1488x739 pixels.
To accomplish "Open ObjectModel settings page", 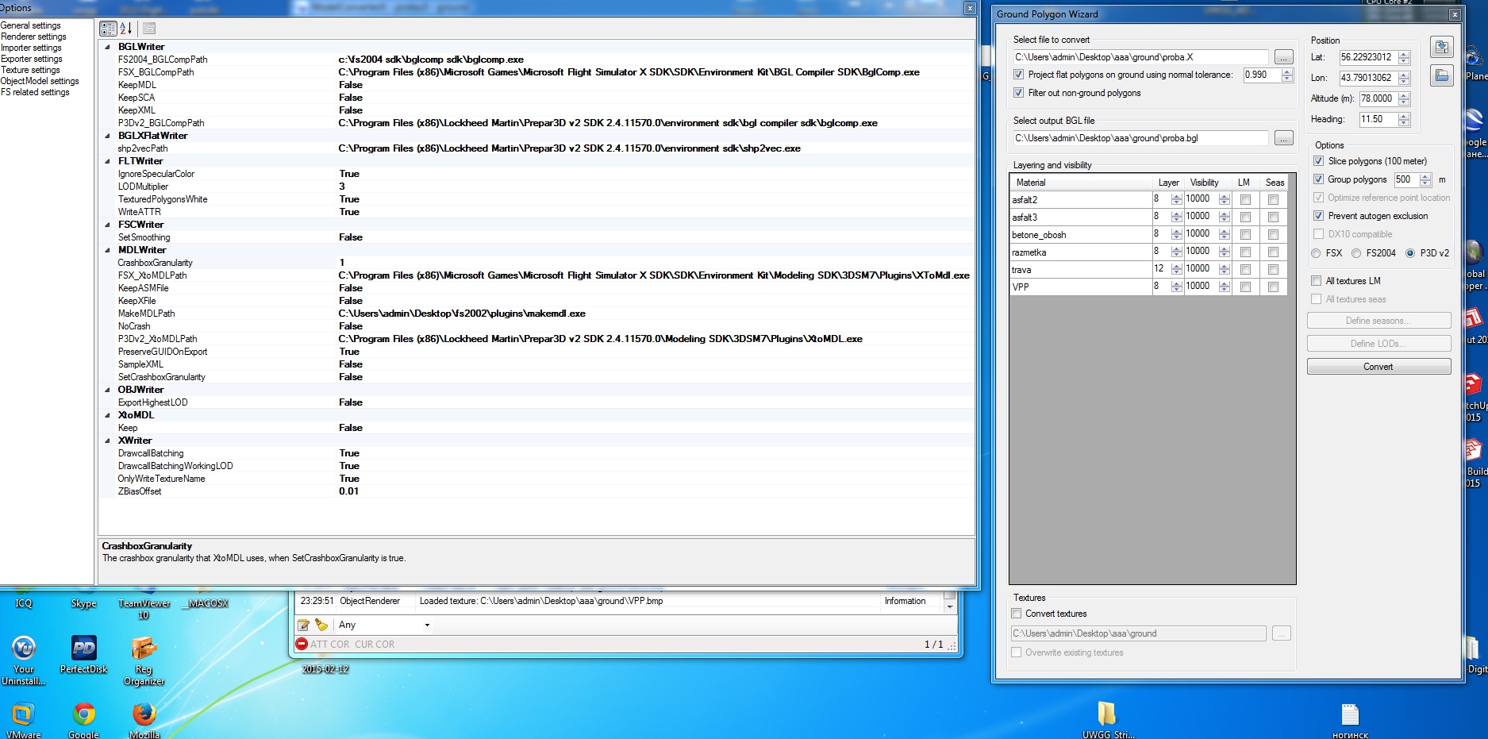I will (40, 81).
